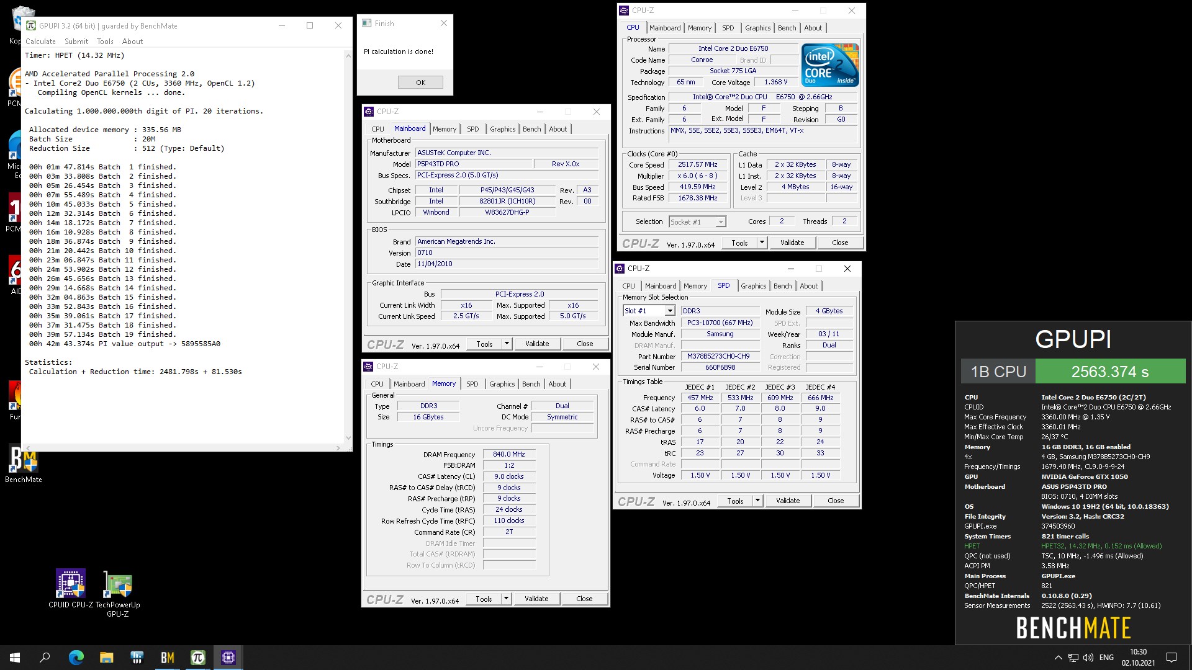The width and height of the screenshot is (1192, 670).
Task: Open About menu in GPUPI
Action: coord(132,42)
